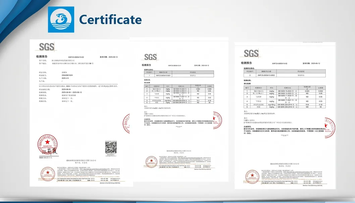
Task: Click the SGS logo on middle certificate
Action: click(x=150, y=57)
